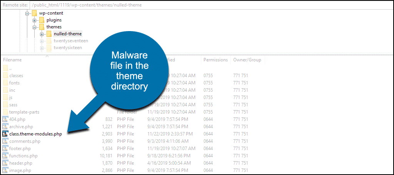This screenshot has width=394, height=175.
Task: Click 0755 permissions in classes row
Action: coord(208,76)
